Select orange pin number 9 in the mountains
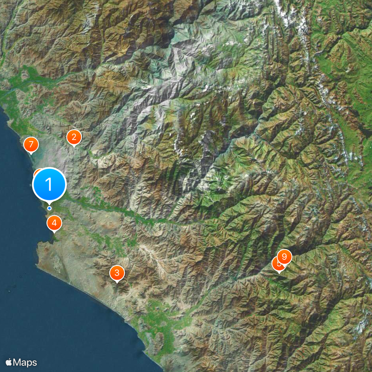Viewport: 372px width, 372px height. coord(285,257)
